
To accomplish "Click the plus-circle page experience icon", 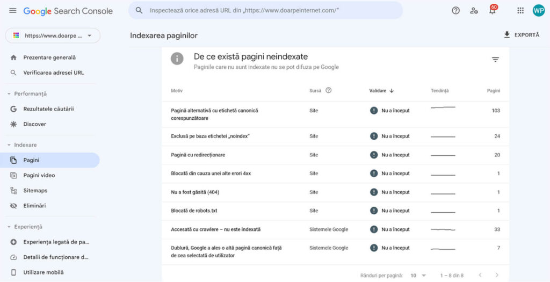I will pyautogui.click(x=13, y=242).
